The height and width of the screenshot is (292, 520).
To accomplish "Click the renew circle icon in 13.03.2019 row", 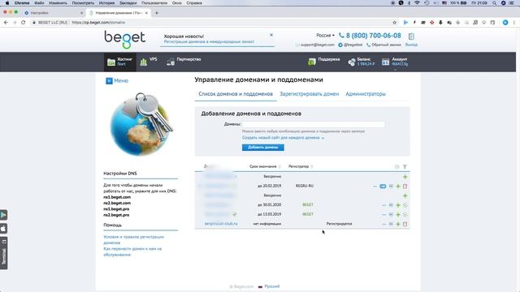I will (405, 214).
